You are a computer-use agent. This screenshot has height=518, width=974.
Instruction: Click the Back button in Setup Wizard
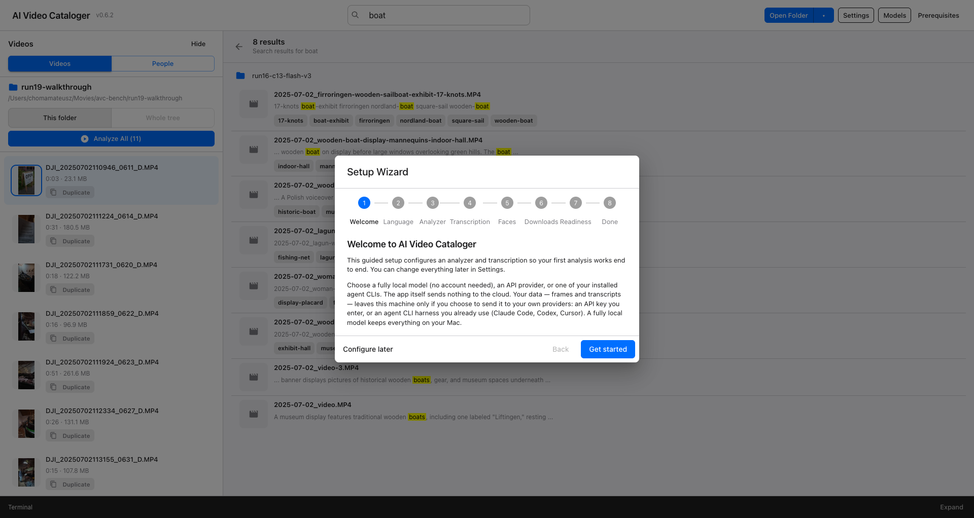tap(561, 349)
